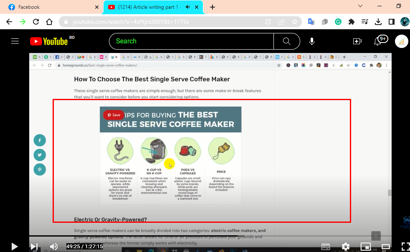Image resolution: width=410 pixels, height=252 pixels.
Task: Click the green Forward arrow
Action: (x=23, y=22)
